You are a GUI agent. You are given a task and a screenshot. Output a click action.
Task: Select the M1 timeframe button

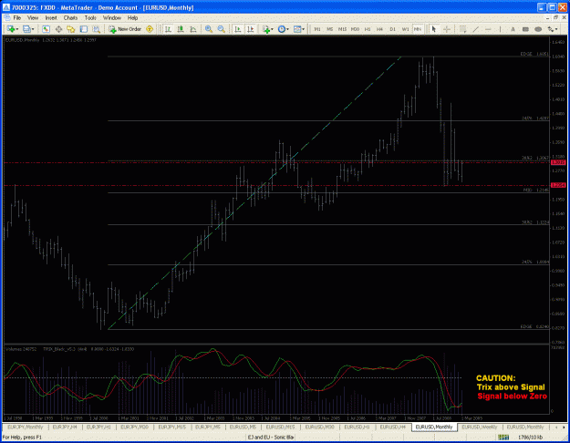(317, 29)
